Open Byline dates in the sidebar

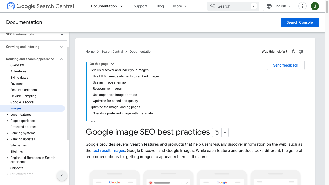click(x=19, y=78)
